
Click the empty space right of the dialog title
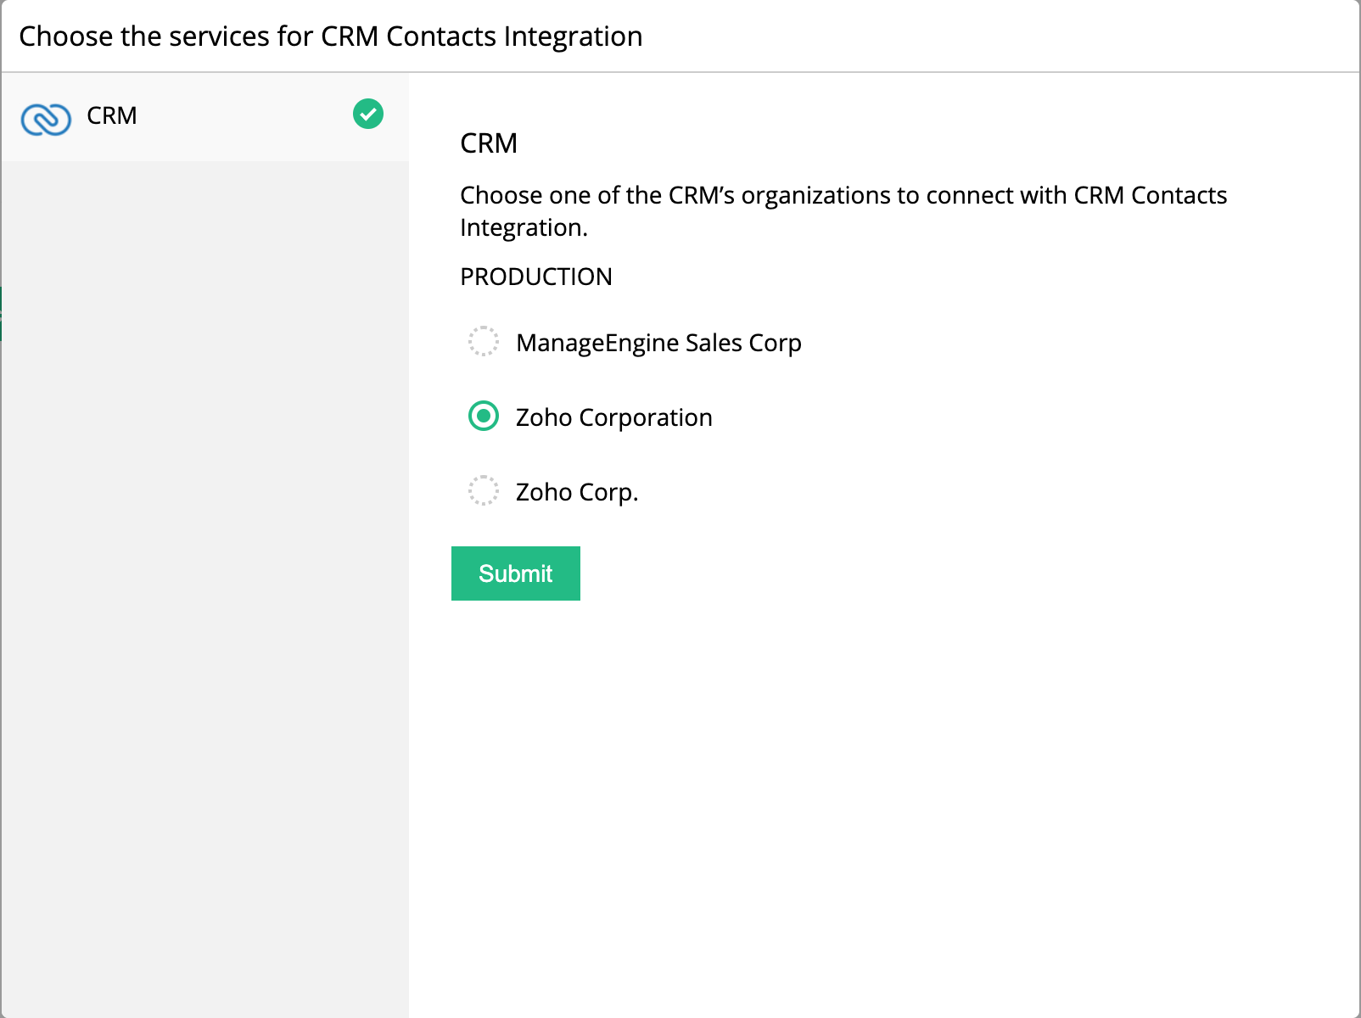pyautogui.click(x=1001, y=36)
